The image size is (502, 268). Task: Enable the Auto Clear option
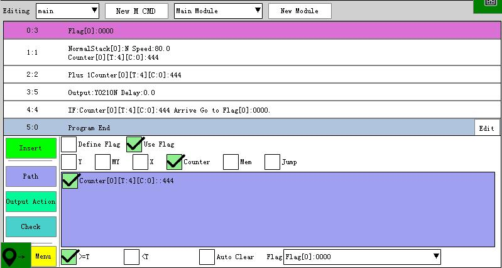click(207, 257)
